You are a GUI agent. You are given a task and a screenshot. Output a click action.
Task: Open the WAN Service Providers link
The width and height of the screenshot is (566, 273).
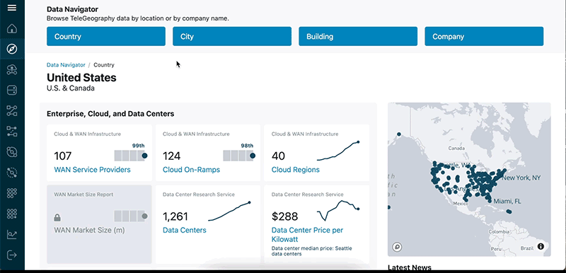coord(93,170)
